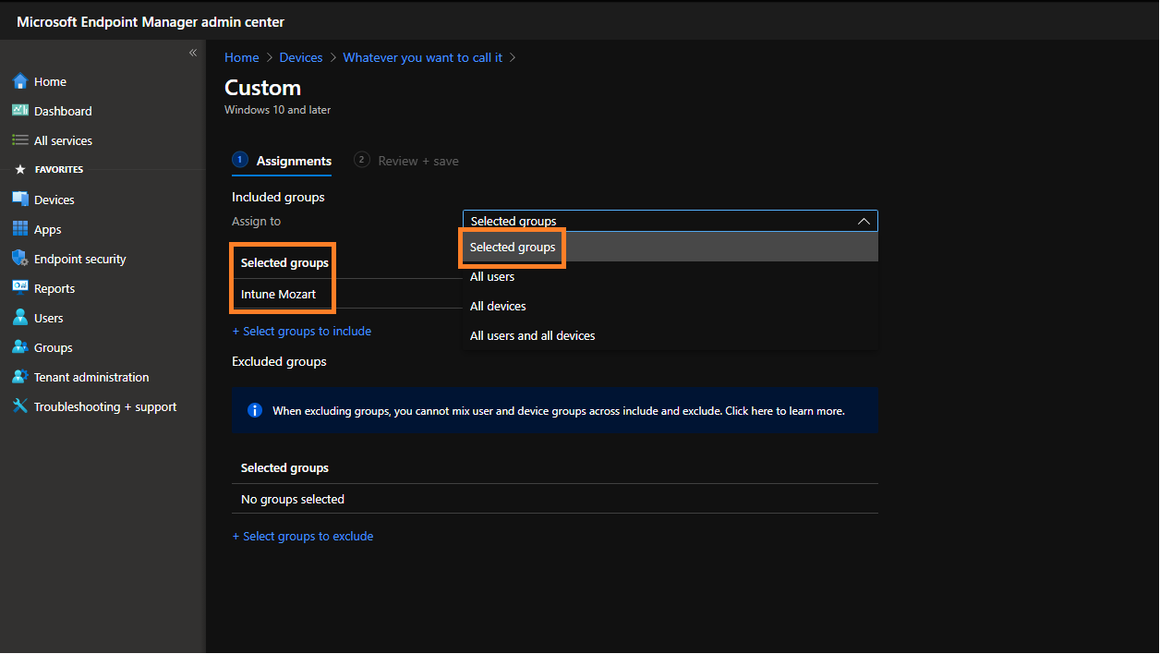This screenshot has height=654, width=1160.
Task: Click 'Whatever you want to call it' breadcrumb
Action: point(423,57)
